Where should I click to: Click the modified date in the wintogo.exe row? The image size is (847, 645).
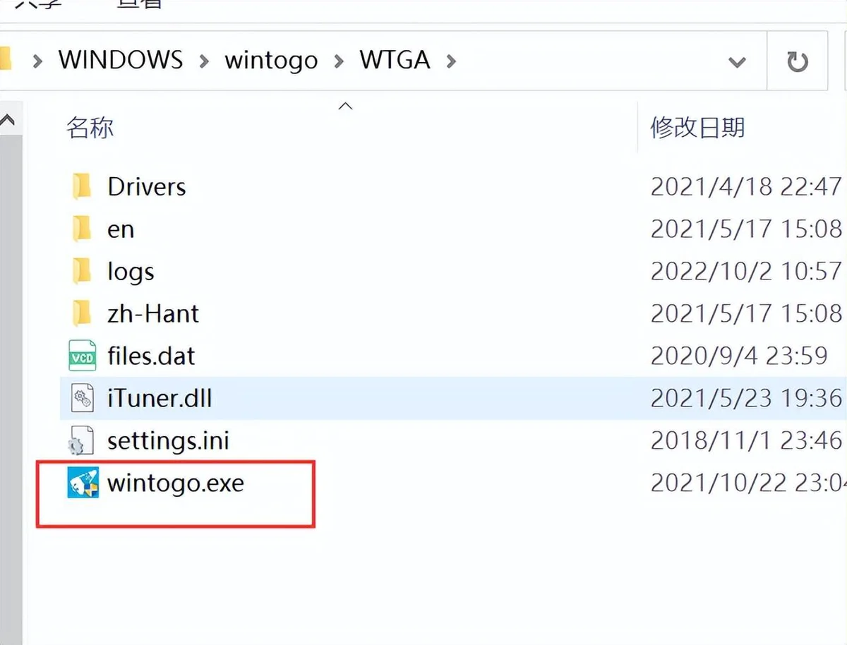748,483
